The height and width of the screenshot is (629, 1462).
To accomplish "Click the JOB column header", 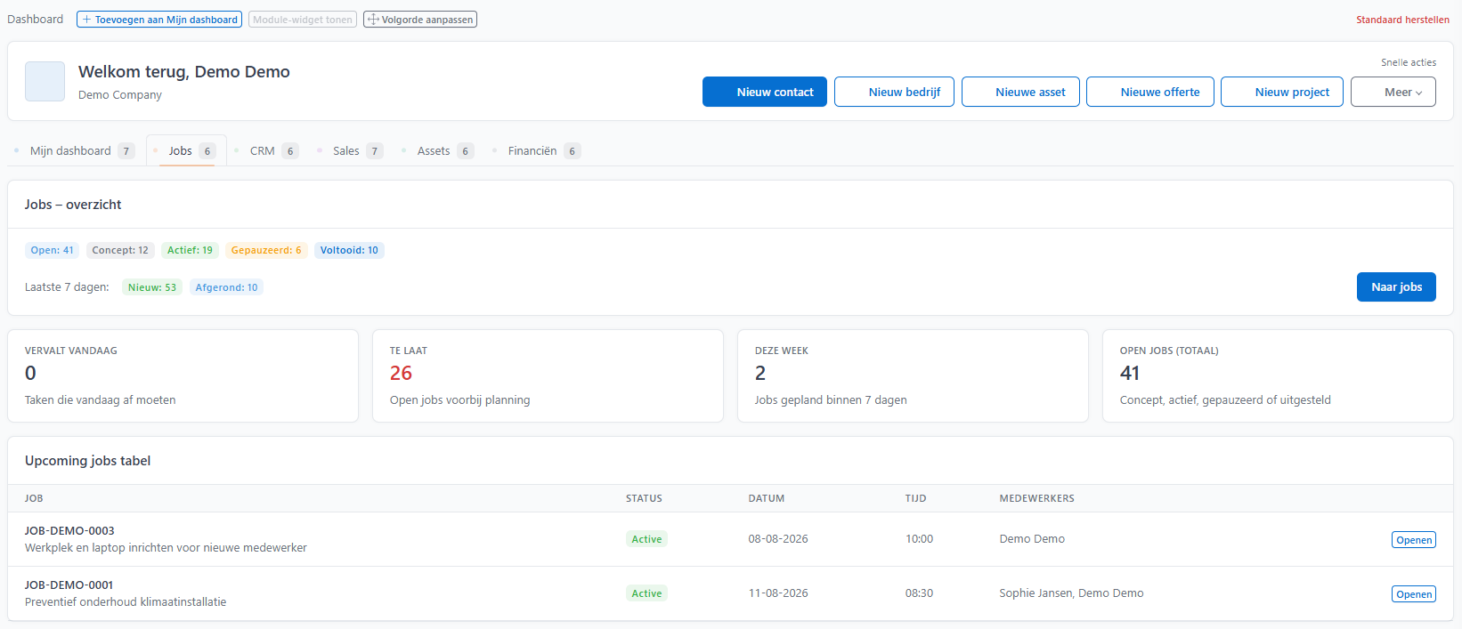I will 34,498.
